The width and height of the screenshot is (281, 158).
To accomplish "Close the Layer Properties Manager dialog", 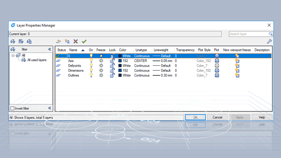I will [x=269, y=25].
